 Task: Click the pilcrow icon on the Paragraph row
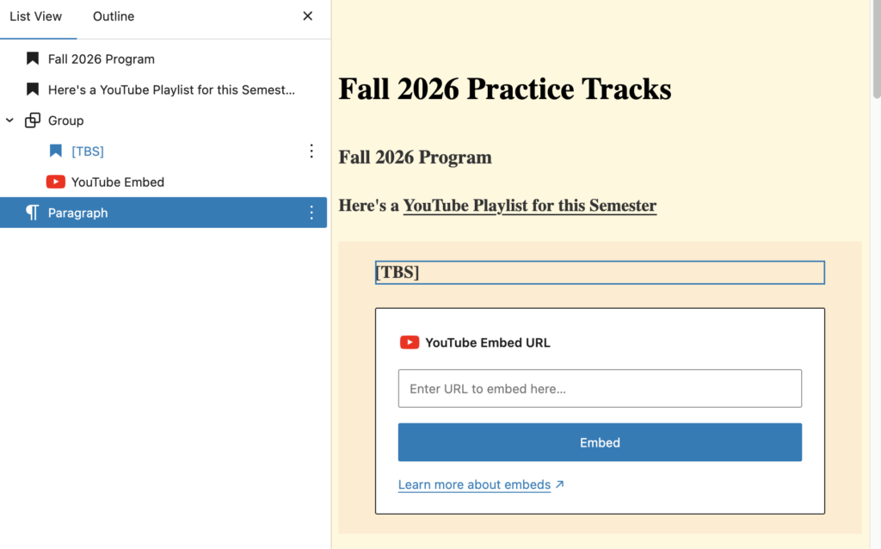click(33, 213)
